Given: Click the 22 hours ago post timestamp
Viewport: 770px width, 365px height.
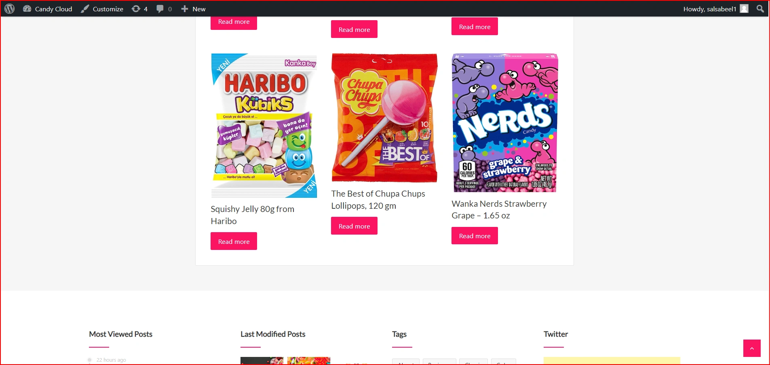Looking at the screenshot, I should point(111,360).
